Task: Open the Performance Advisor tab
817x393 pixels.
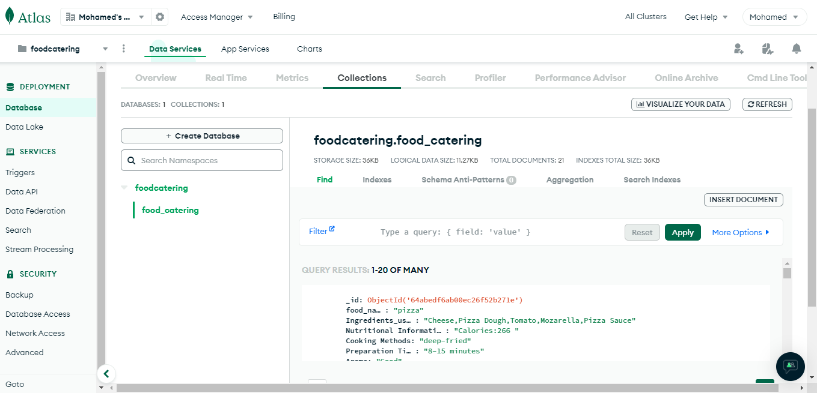Action: [x=580, y=78]
